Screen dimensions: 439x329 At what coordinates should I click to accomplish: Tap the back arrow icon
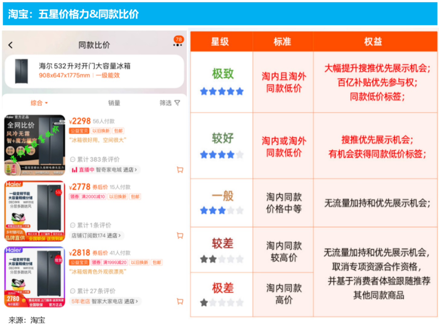(x=11, y=45)
